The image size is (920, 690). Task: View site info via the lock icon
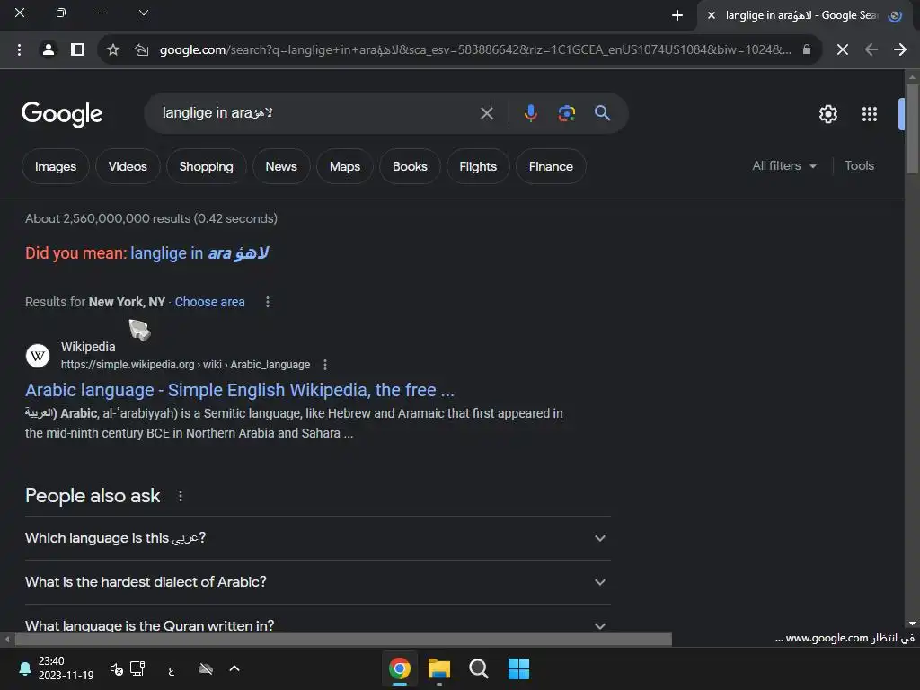click(x=807, y=49)
